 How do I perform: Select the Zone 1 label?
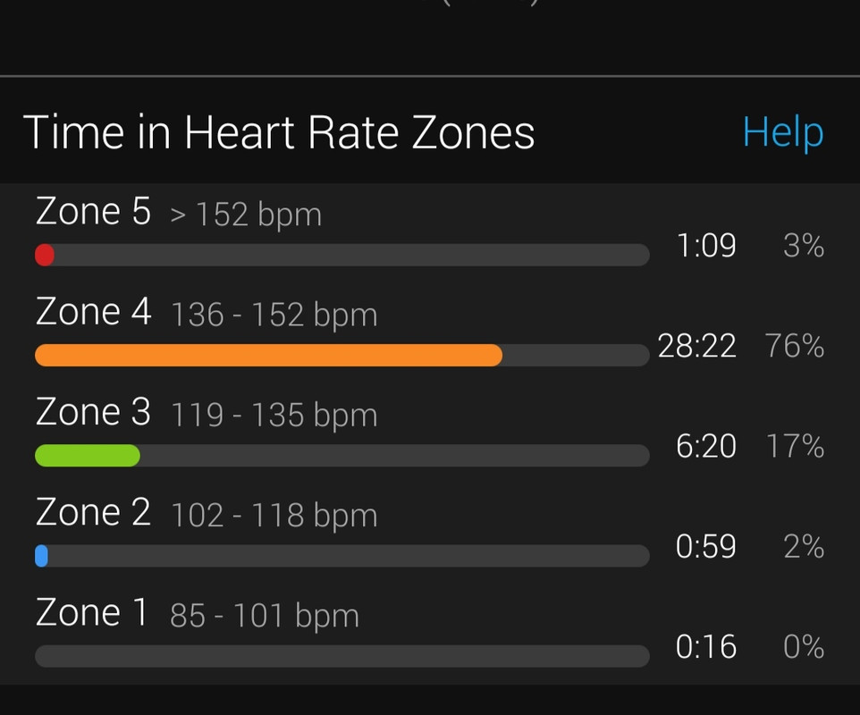click(91, 612)
